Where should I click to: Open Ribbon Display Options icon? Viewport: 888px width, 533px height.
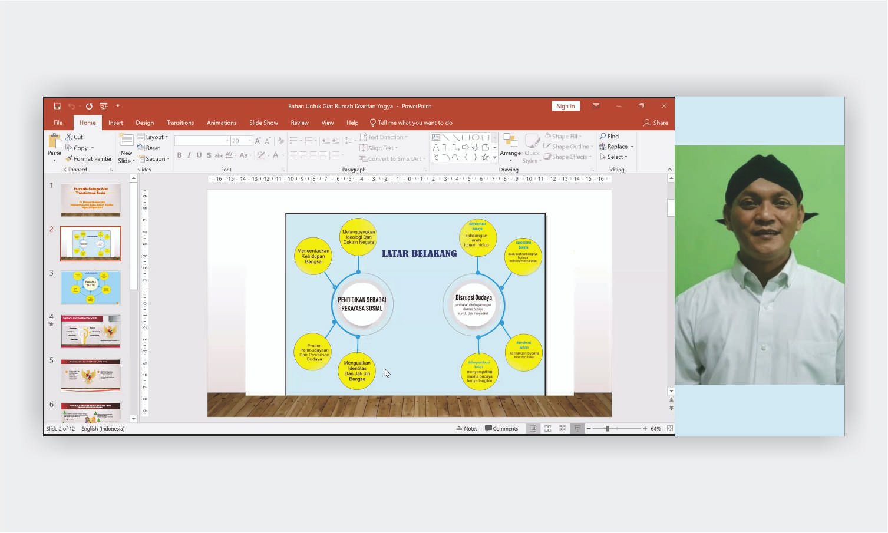pyautogui.click(x=596, y=106)
